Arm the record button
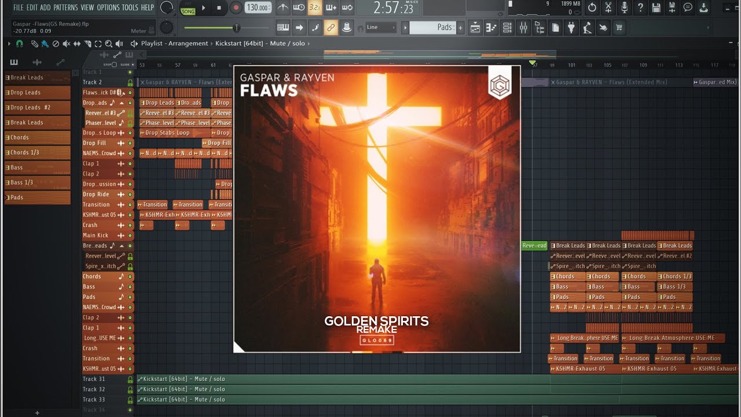Viewport: 741px width, 417px height. point(236,8)
